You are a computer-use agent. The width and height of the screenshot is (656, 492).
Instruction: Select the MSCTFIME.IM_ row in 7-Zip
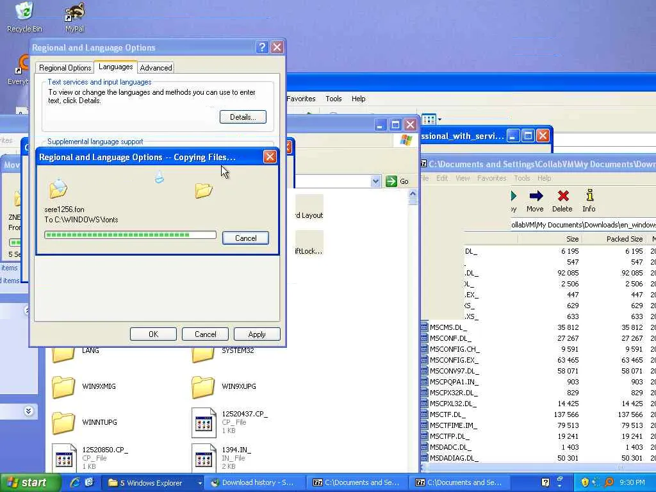click(537, 425)
